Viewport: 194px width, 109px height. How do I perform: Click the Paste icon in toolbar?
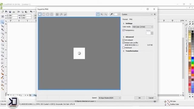[26, 12]
